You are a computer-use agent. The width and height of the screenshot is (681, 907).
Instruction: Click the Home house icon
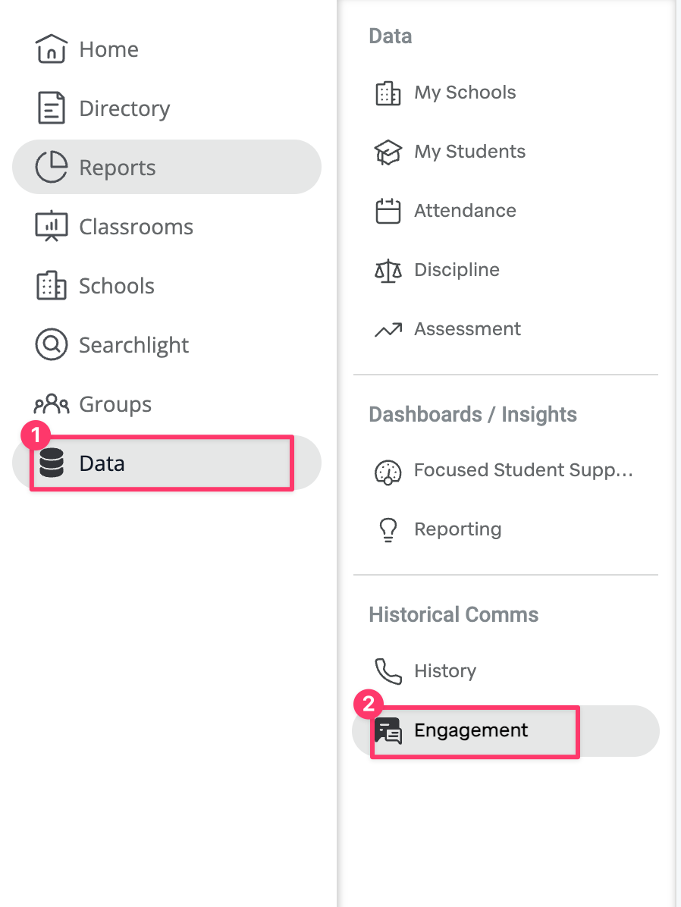pyautogui.click(x=52, y=49)
